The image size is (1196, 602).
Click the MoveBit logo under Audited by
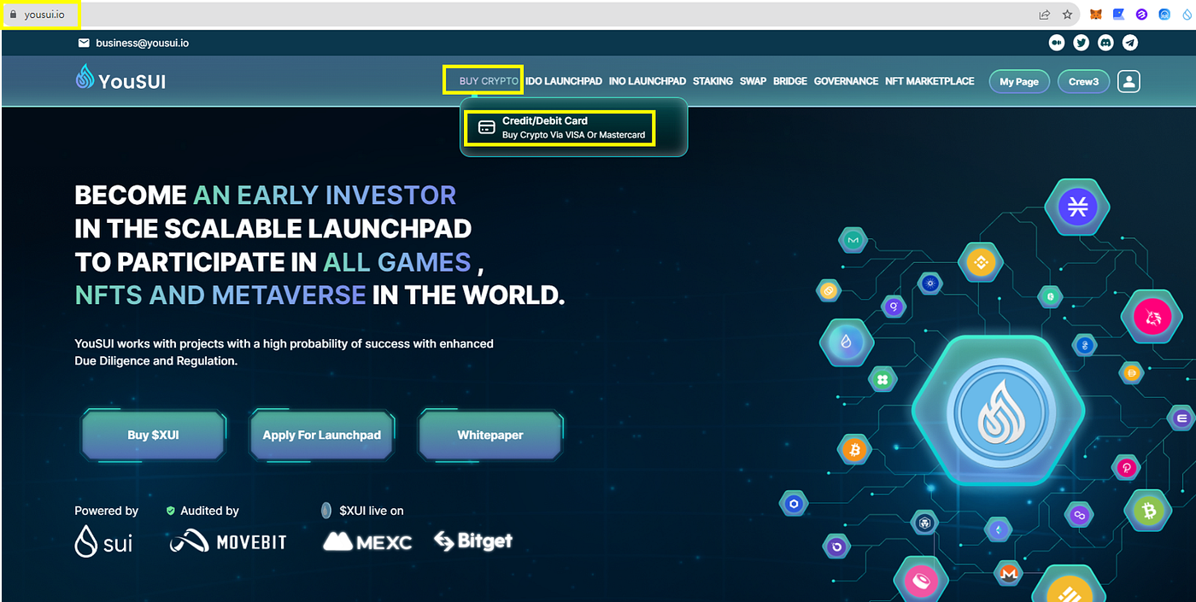pyautogui.click(x=227, y=541)
